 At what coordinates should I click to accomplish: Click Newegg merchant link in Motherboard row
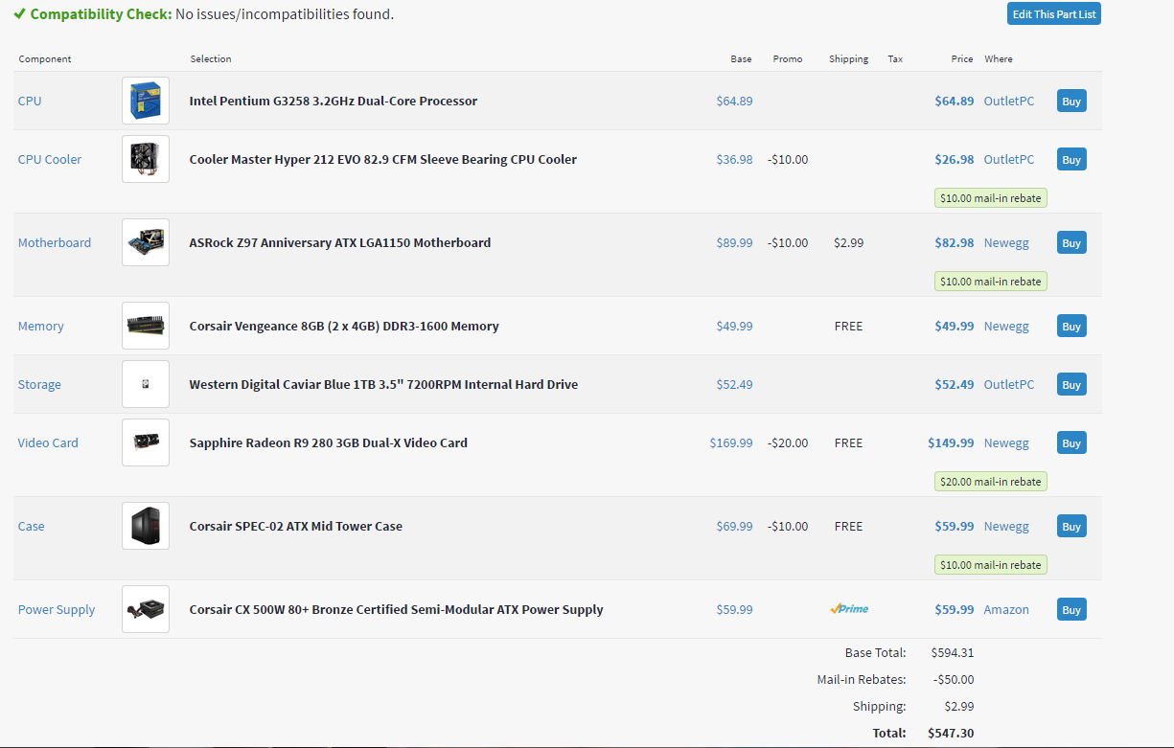point(1006,242)
